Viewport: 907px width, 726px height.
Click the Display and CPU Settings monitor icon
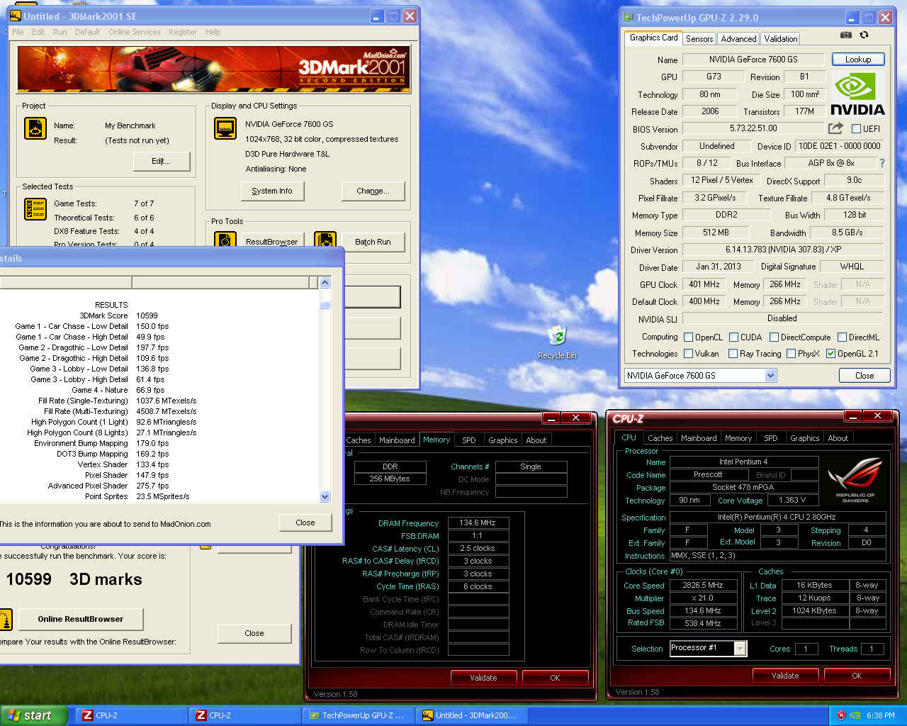tap(225, 128)
